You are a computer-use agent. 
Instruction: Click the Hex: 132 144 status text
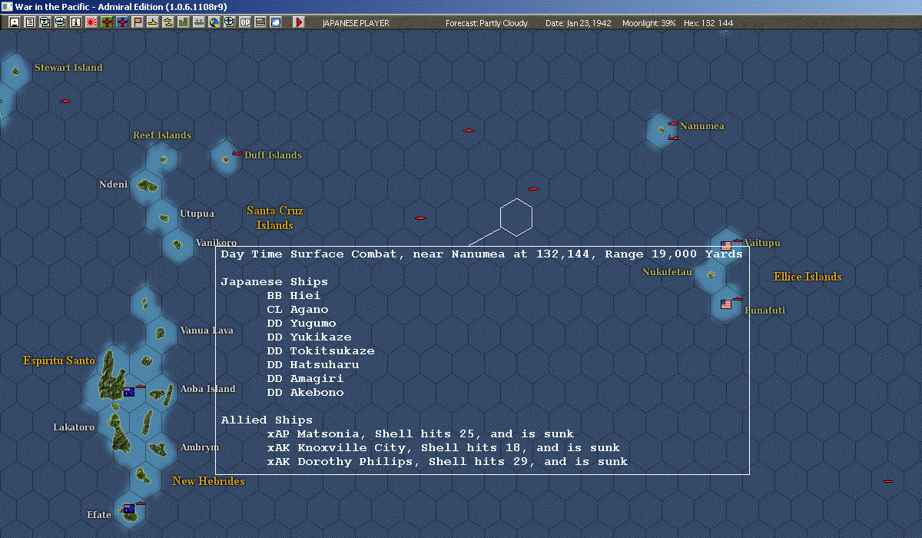tap(708, 23)
